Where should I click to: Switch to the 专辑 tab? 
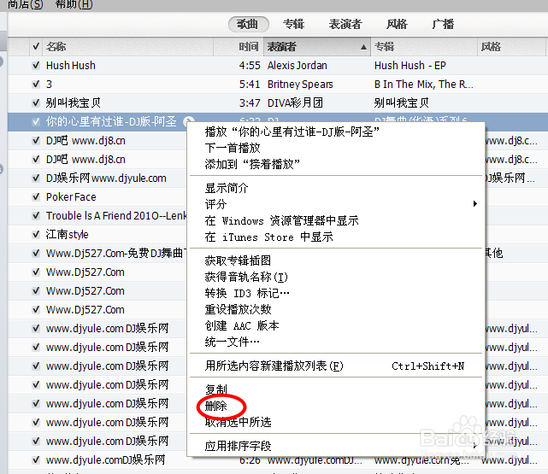(293, 24)
